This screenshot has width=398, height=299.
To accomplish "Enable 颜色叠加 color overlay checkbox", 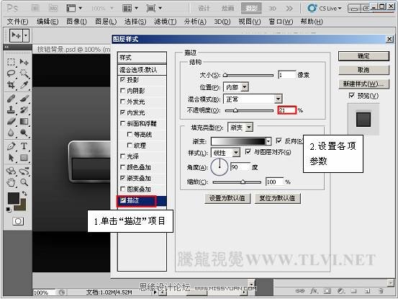I will point(122,167).
